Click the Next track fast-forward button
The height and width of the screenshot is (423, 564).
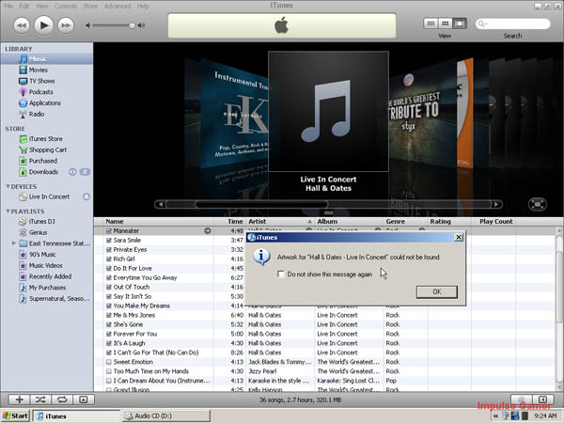tap(66, 25)
